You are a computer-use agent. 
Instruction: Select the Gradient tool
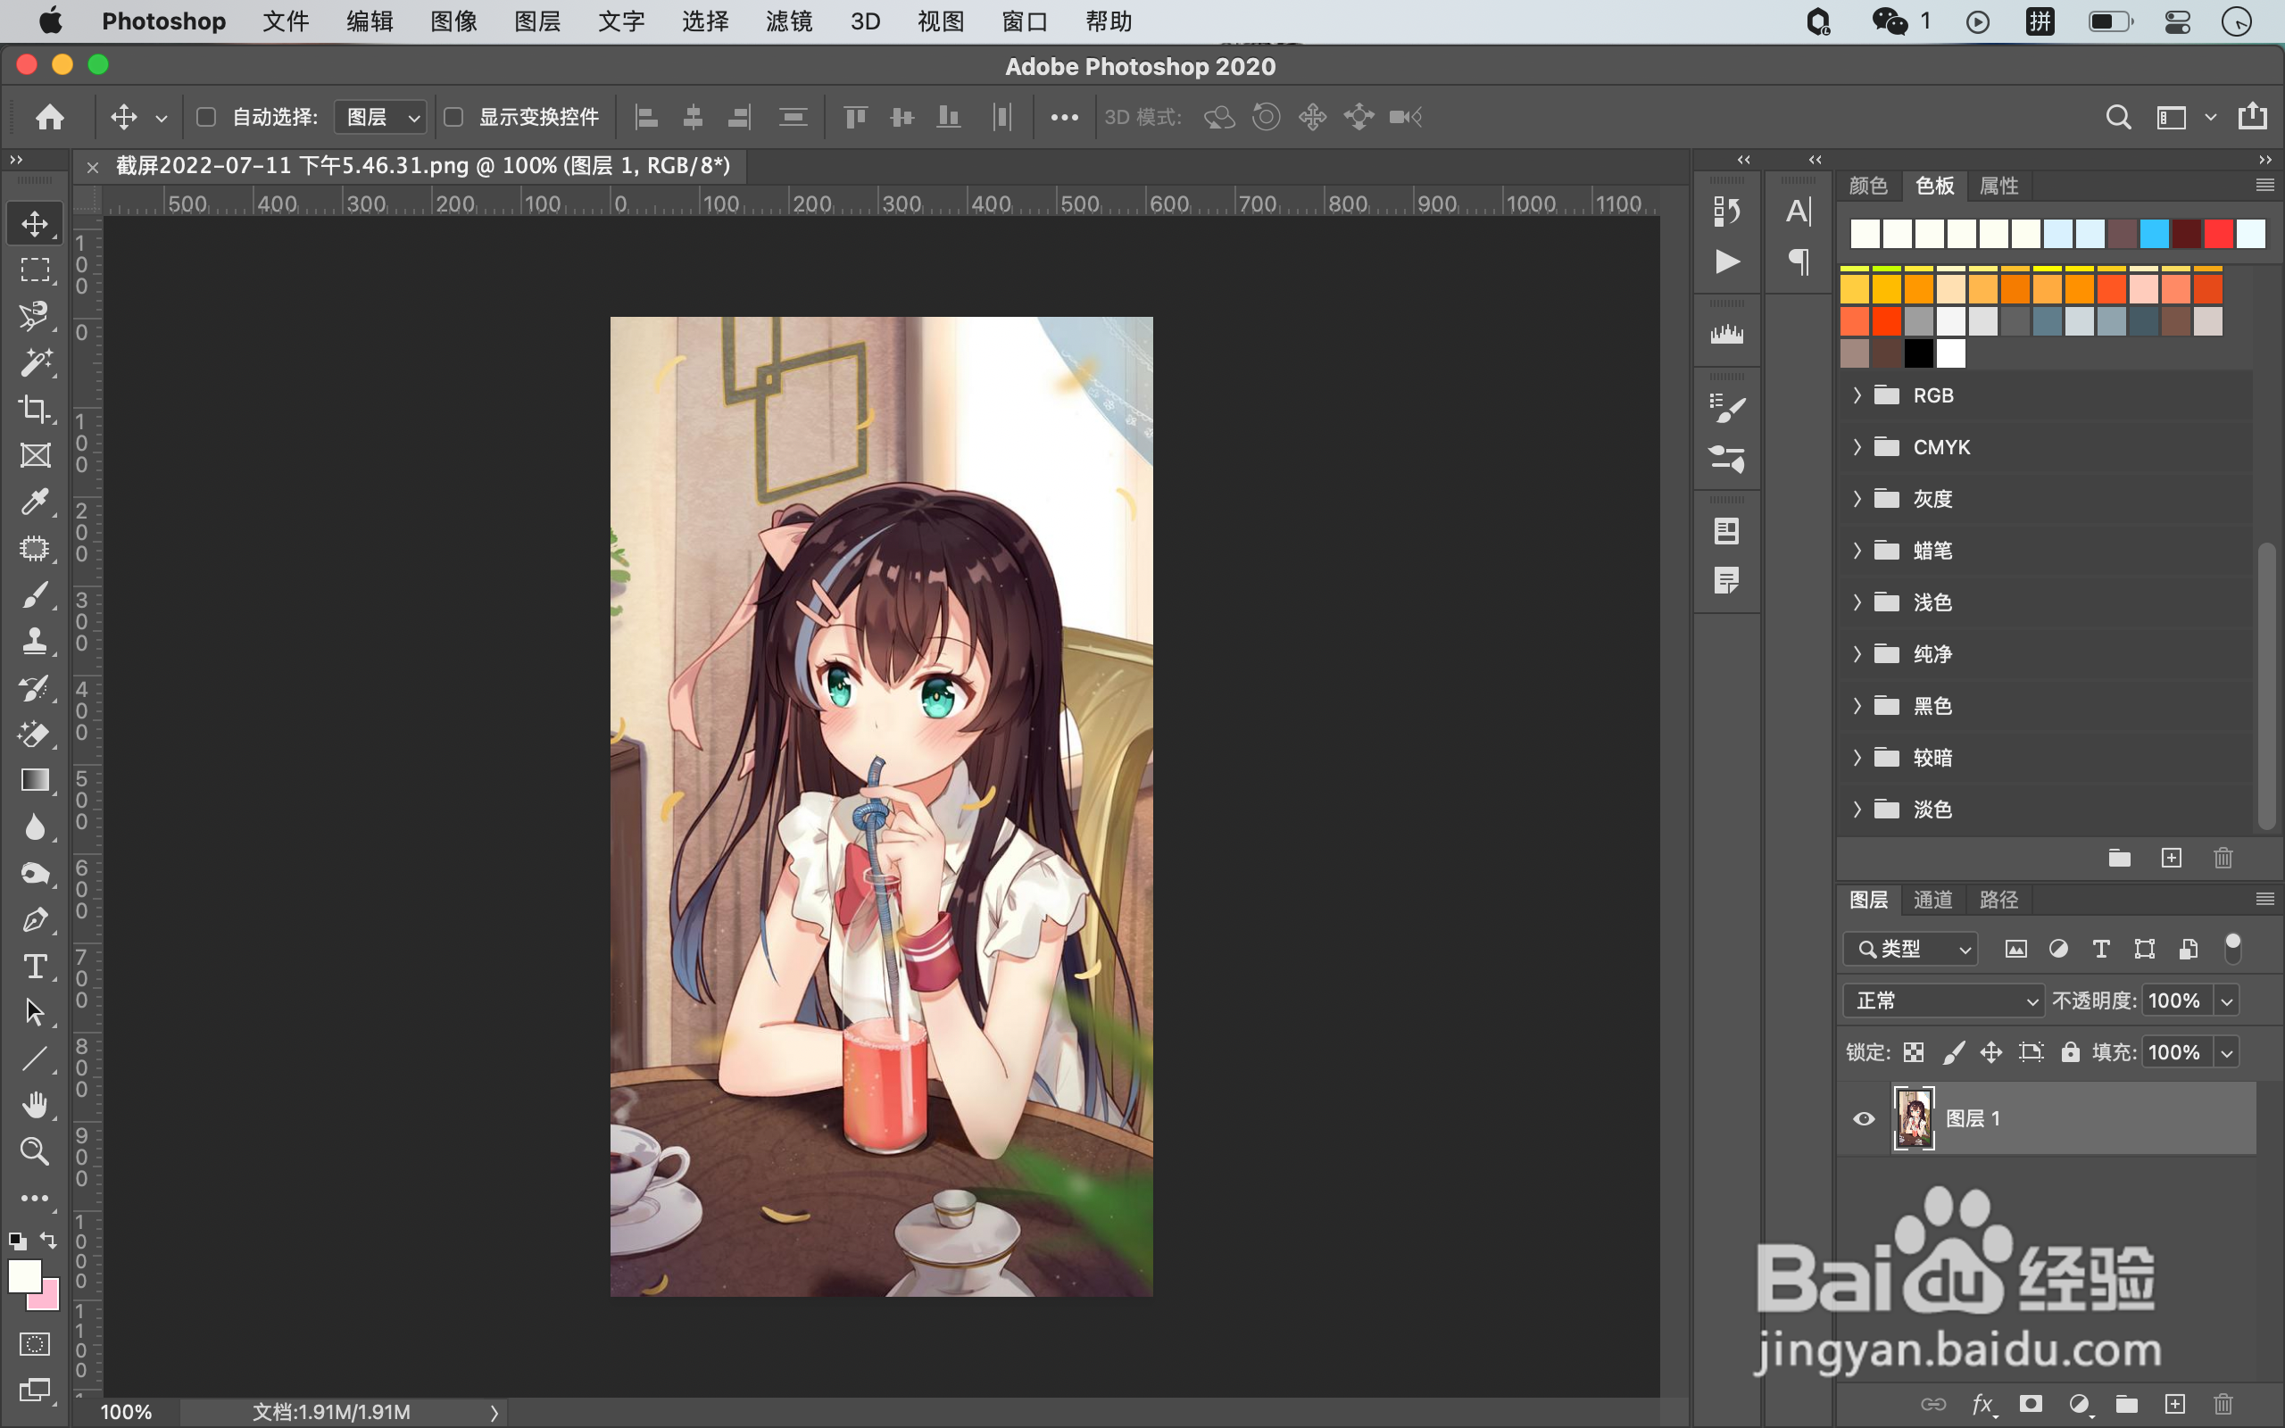[x=36, y=780]
